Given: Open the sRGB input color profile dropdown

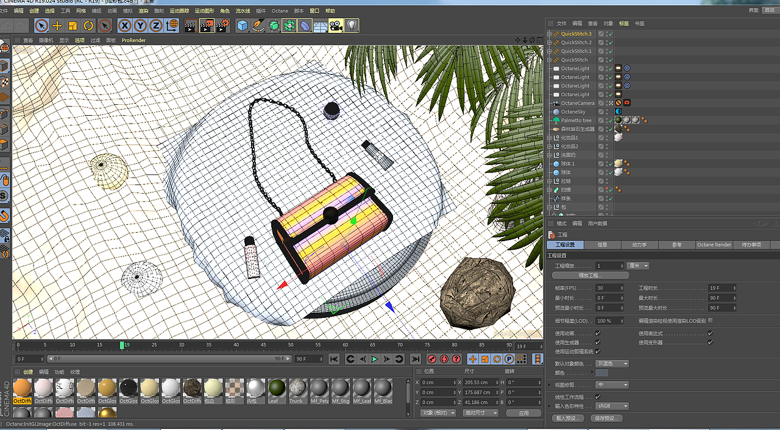Looking at the screenshot, I should (x=612, y=406).
